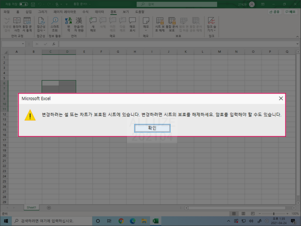Screen dimensions: 301x226
Task: Switch to the 삽입 tab
Action: click(x=29, y=12)
